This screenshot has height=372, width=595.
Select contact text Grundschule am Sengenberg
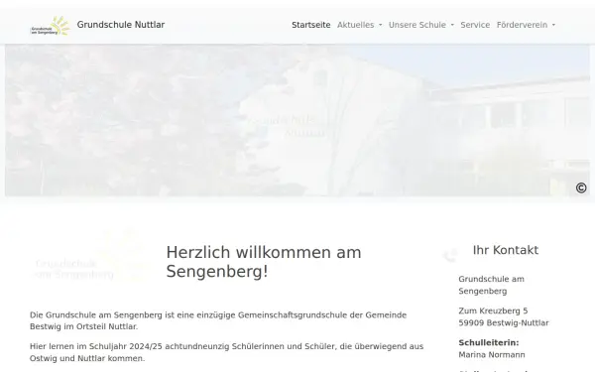click(491, 285)
